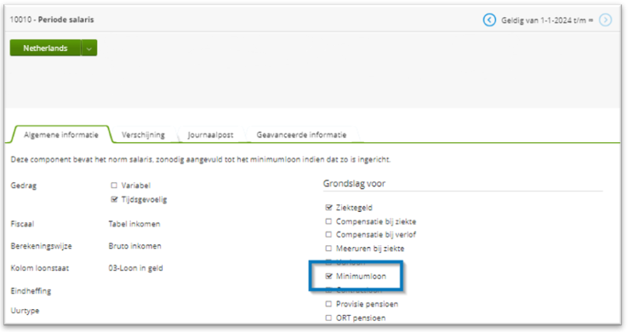Enable the ORT pensioen checkbox
628x332 pixels.
[328, 318]
